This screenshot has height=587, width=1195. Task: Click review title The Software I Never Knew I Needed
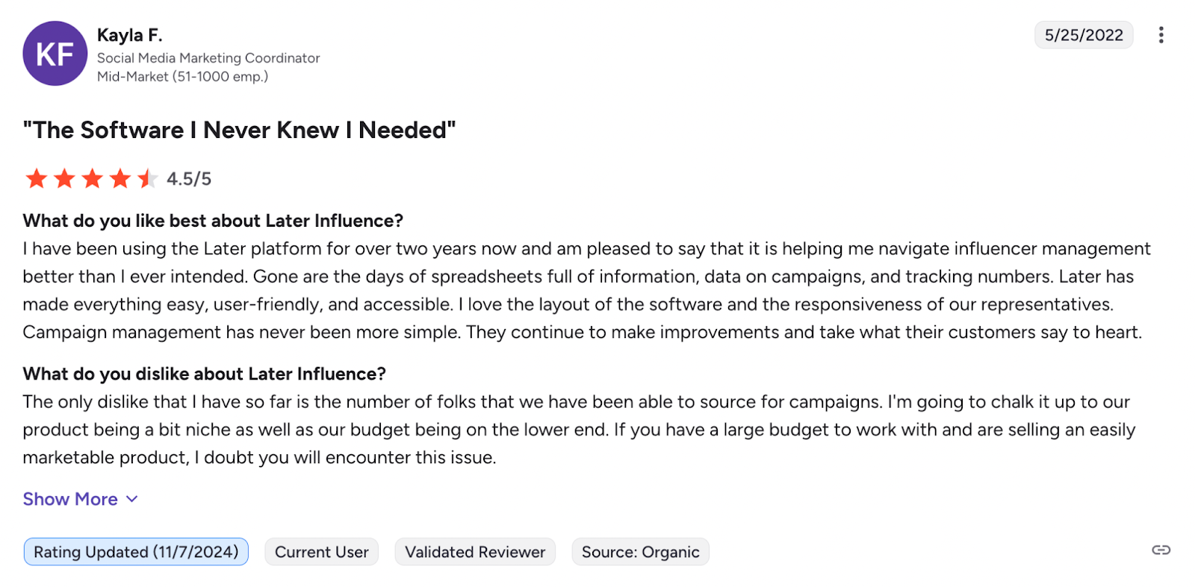[239, 130]
